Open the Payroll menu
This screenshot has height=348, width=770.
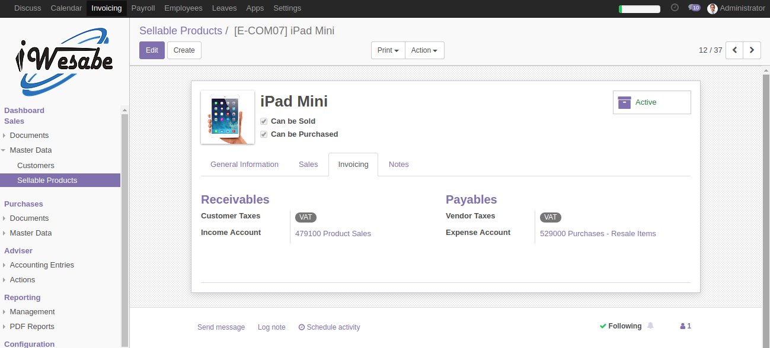(x=143, y=8)
